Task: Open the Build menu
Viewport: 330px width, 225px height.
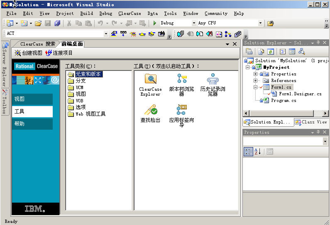Action: (x=86, y=13)
